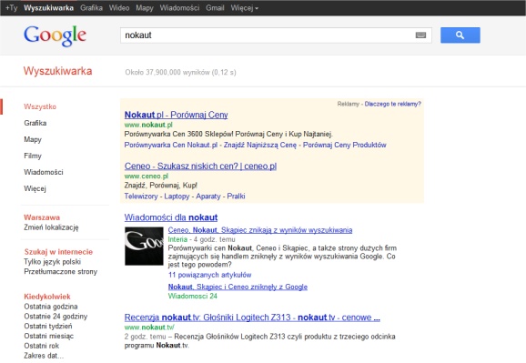Click the www.nokaut.pl green URL
Screen dimensions: 526x363
[148, 125]
